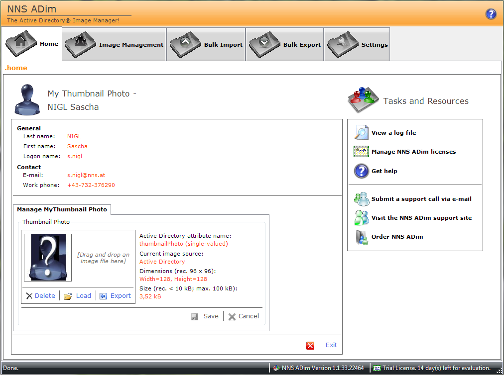This screenshot has width=504, height=375.
Task: Switch to the Bulk Export tab
Action: (285, 44)
